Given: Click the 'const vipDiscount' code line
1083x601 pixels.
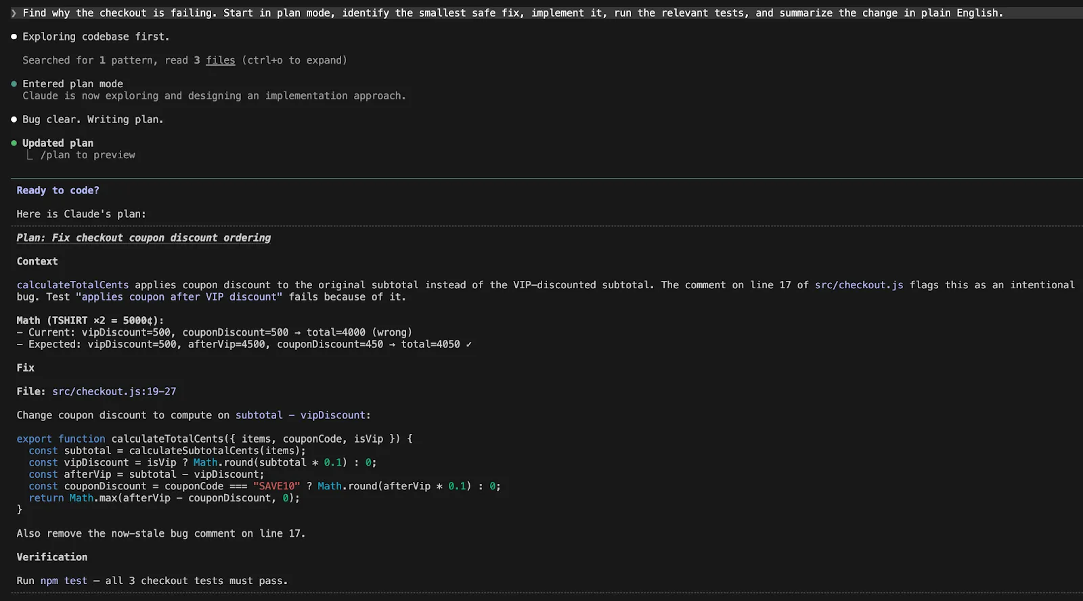Looking at the screenshot, I should [x=202, y=462].
